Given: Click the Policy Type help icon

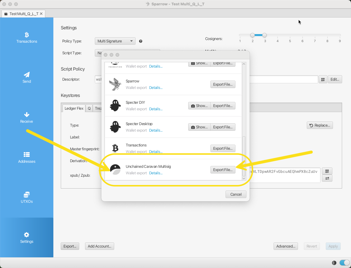Looking at the screenshot, I should (x=141, y=41).
